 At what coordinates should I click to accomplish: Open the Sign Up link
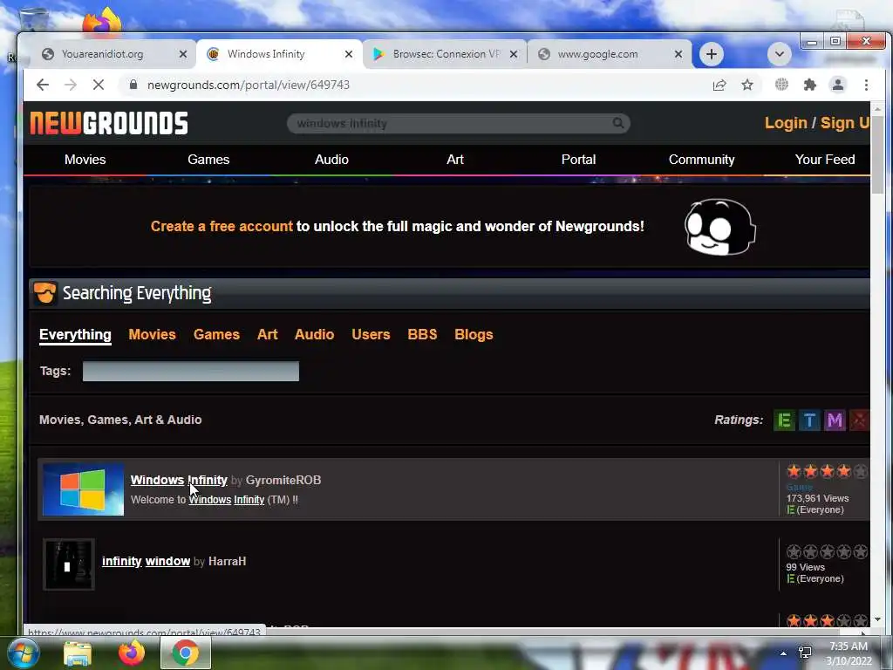point(844,123)
